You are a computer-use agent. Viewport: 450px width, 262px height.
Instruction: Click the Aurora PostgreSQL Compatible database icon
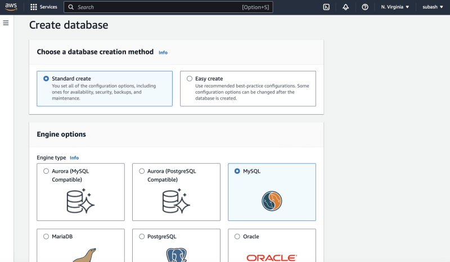tap(176, 201)
